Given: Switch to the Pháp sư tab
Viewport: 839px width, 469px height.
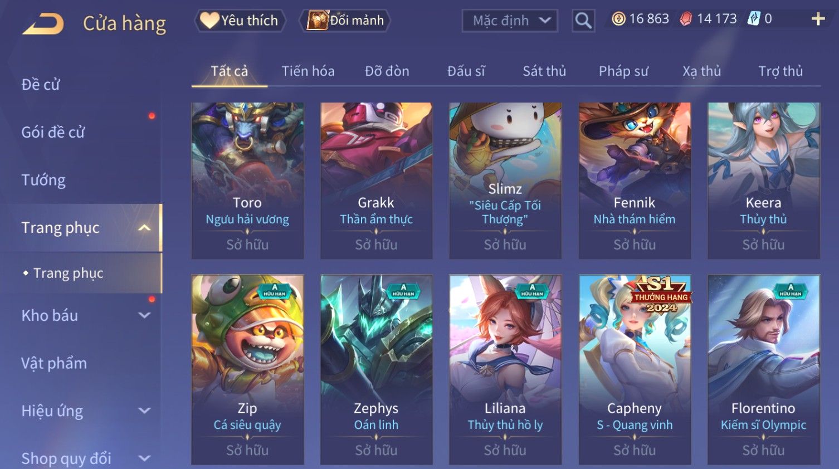Looking at the screenshot, I should (x=623, y=71).
